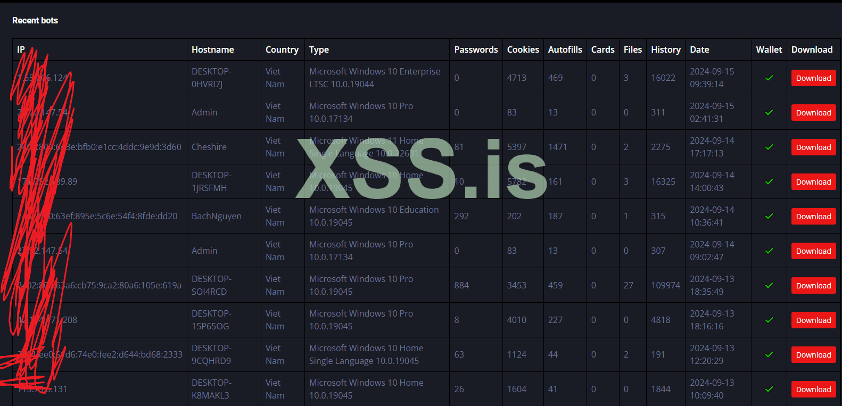Screen dimensions: 842x406
Task: Click the Country column header
Action: (x=282, y=49)
